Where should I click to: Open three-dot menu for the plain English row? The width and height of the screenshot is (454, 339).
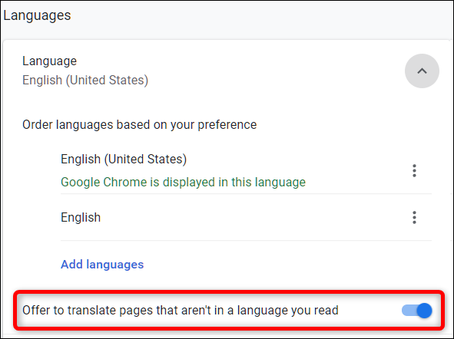pyautogui.click(x=414, y=217)
